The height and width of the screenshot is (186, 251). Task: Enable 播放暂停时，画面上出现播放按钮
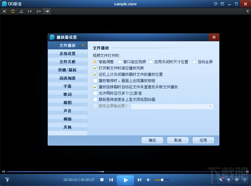95,81
